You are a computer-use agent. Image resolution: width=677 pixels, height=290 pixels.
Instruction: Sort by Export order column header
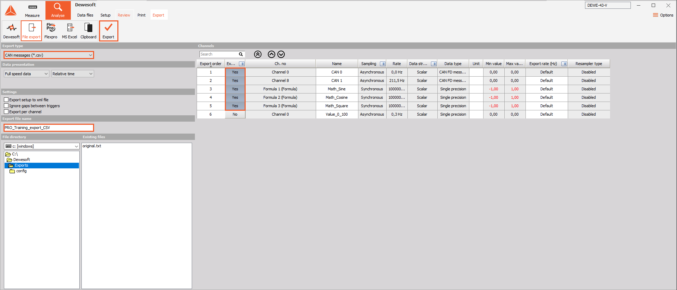click(211, 64)
